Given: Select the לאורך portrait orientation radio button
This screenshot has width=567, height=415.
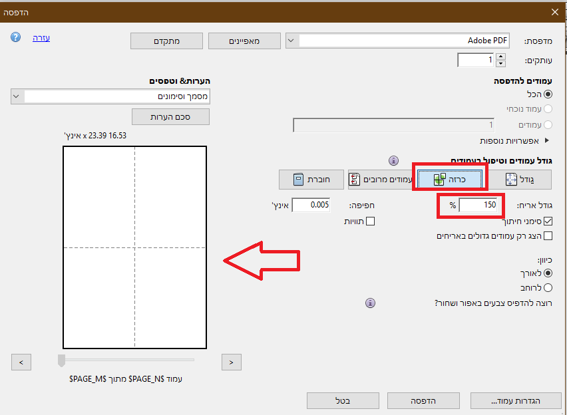Looking at the screenshot, I should (x=548, y=273).
